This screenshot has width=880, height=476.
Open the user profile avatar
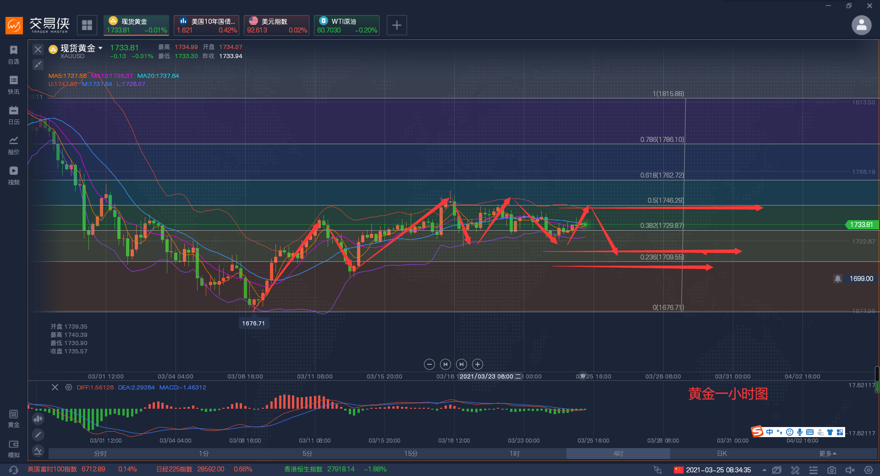click(861, 25)
